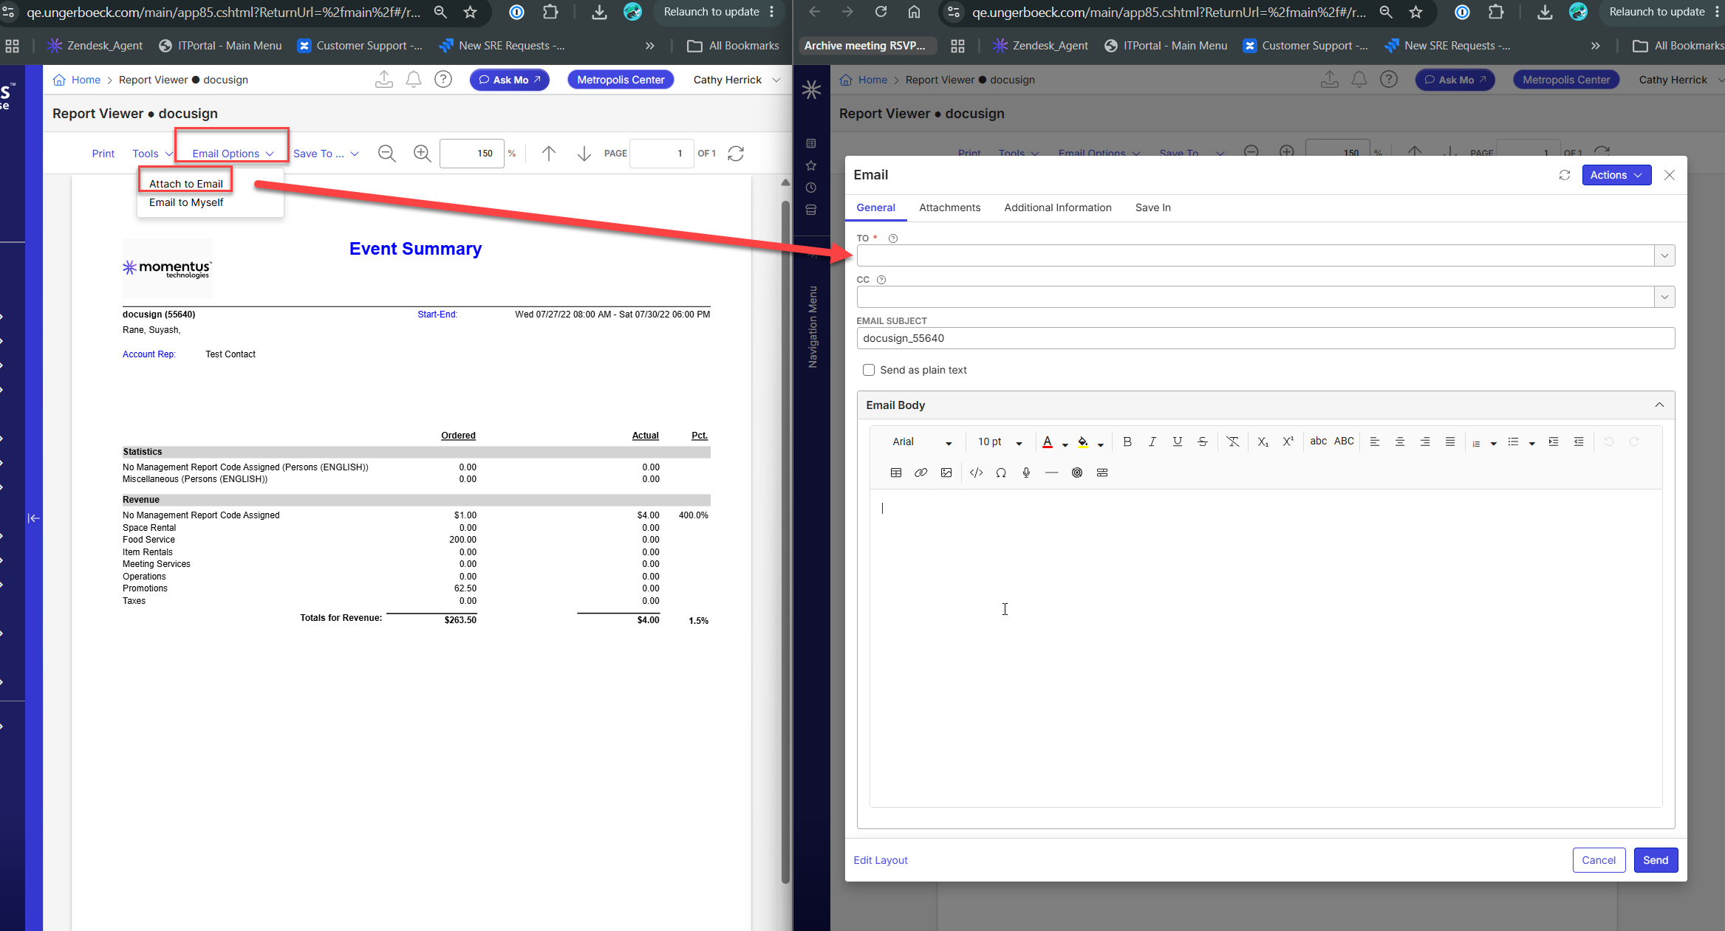
Task: Choose Attach to Email menu option
Action: pyautogui.click(x=186, y=184)
